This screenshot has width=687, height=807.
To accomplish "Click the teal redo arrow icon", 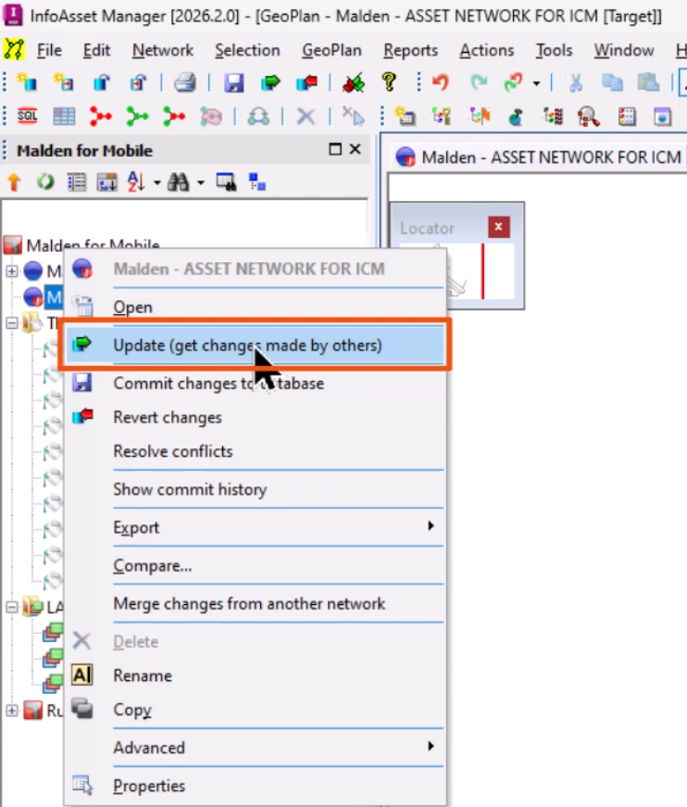I will [x=479, y=82].
